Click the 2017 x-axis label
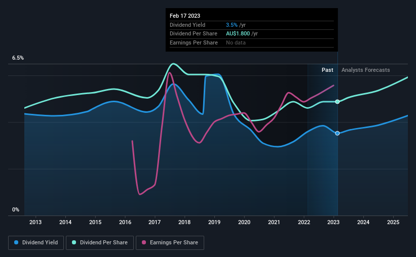 pyautogui.click(x=155, y=222)
